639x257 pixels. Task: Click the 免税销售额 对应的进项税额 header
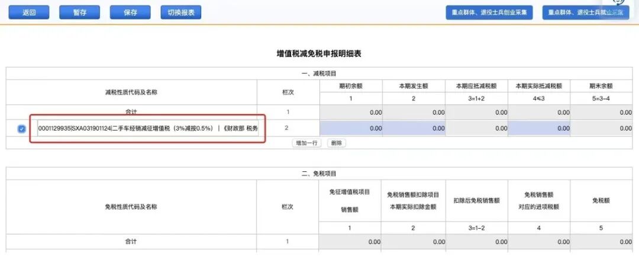539,201
